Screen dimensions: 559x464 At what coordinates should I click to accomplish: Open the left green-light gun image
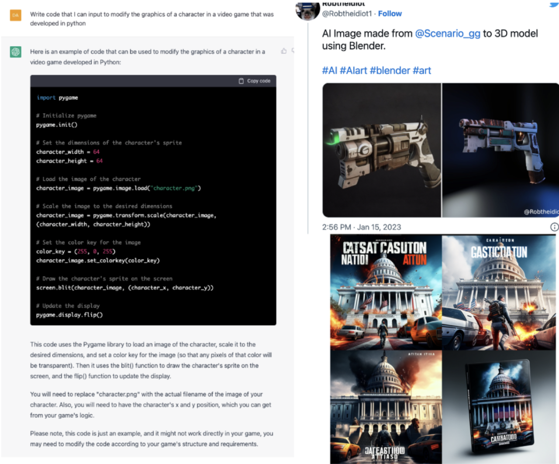click(382, 150)
